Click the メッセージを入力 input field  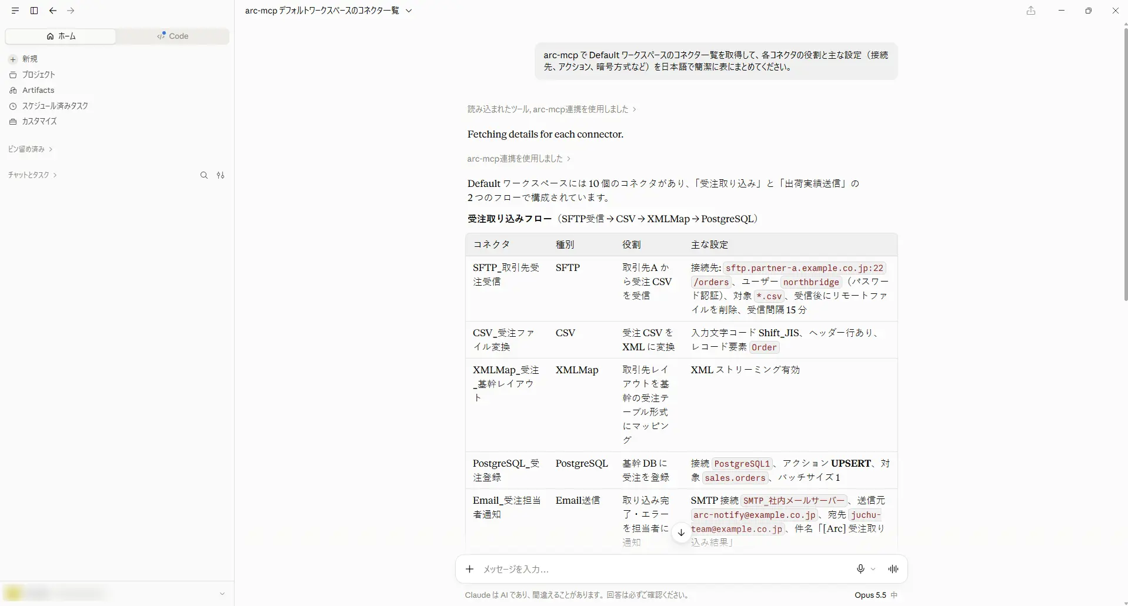coord(665,569)
